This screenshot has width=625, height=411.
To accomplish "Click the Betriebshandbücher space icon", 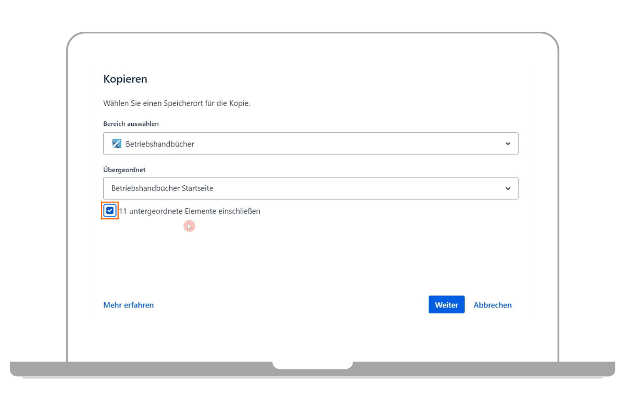I will pyautogui.click(x=117, y=144).
